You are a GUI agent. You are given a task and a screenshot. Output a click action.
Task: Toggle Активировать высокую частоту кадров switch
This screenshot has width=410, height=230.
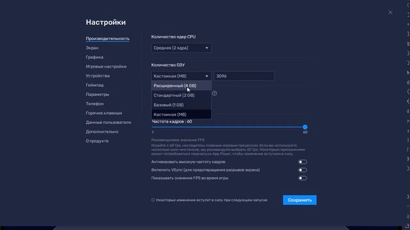coord(302,162)
